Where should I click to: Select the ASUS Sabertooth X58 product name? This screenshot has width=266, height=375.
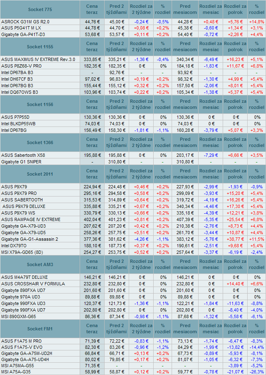tap(23, 155)
